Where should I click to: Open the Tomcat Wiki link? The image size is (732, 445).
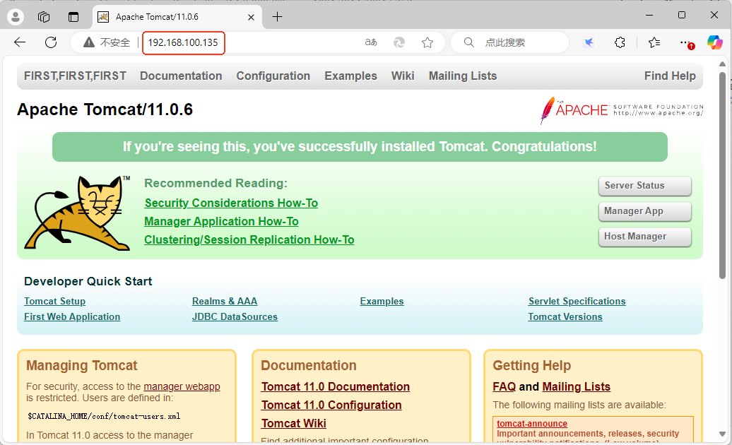click(x=294, y=424)
